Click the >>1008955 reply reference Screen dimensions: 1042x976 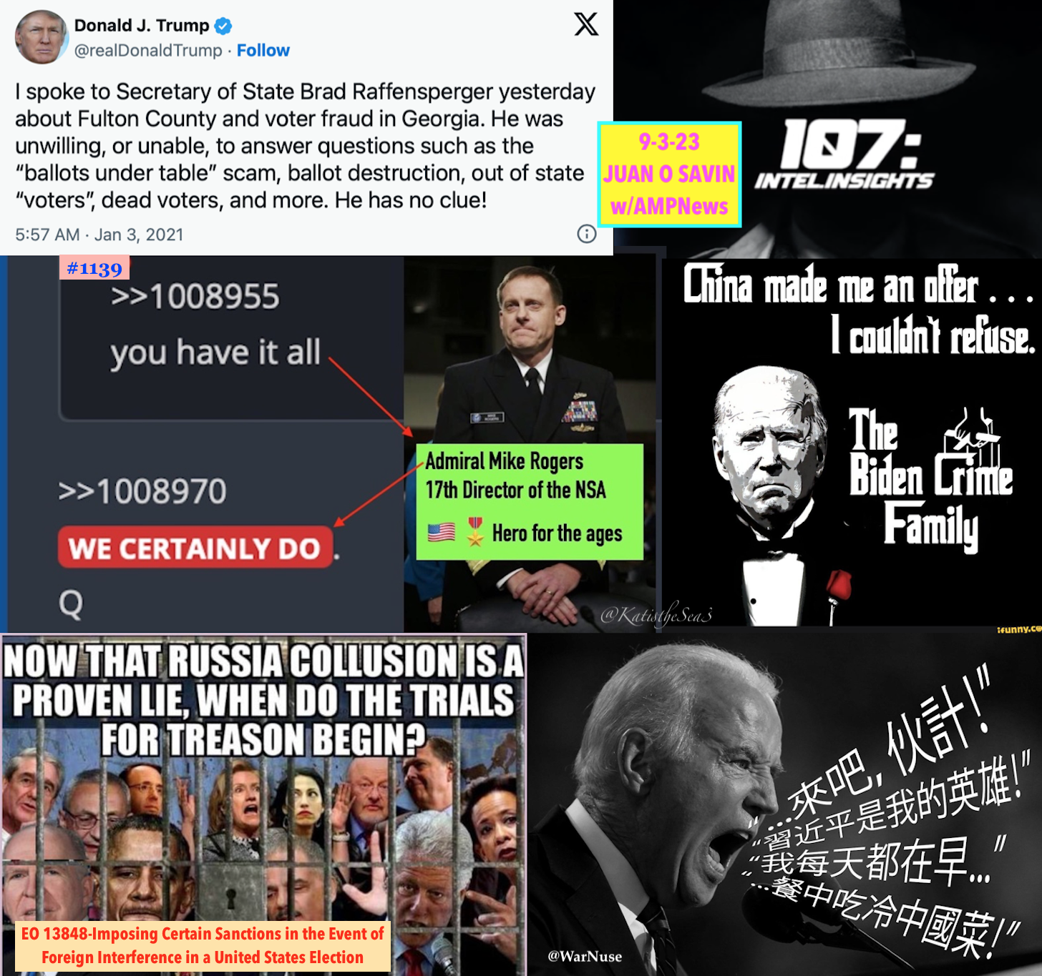pyautogui.click(x=195, y=297)
